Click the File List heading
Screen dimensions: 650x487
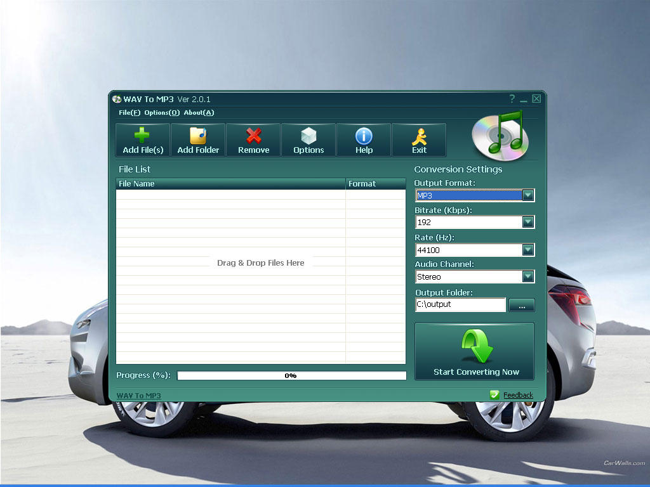tap(135, 169)
